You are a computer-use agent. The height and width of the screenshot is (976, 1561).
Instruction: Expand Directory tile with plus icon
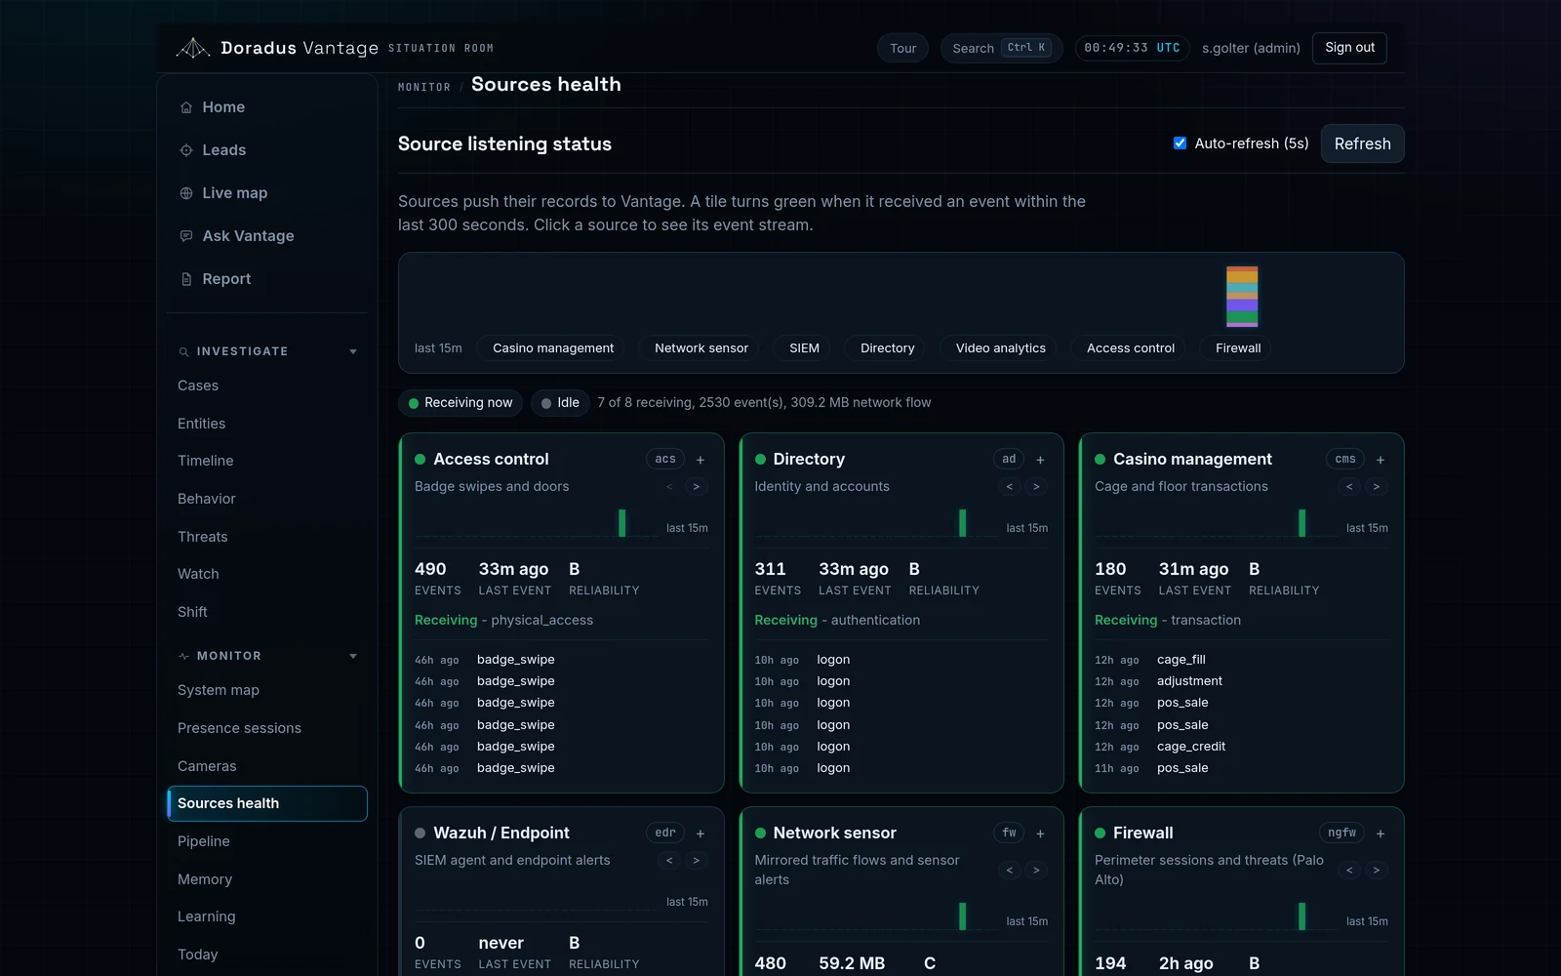[1040, 460]
